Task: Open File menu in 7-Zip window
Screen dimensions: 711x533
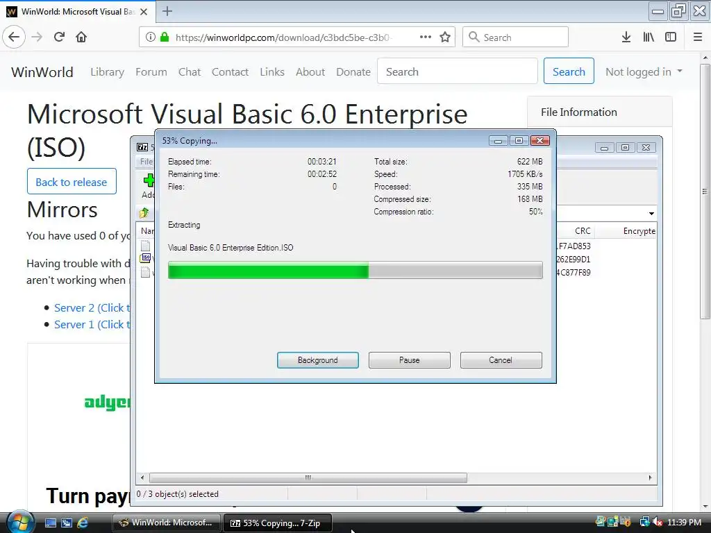Action: (x=146, y=161)
